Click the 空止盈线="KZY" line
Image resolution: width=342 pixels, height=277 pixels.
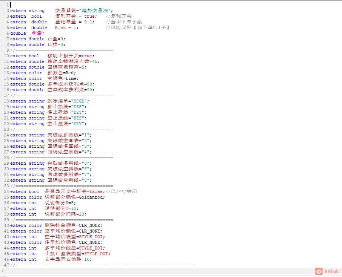click(x=48, y=124)
